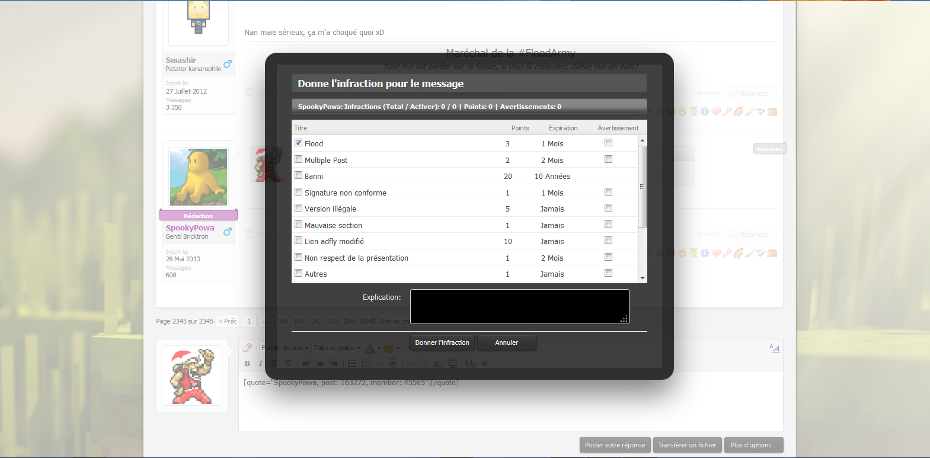Check the Multiple Post infraction checkbox
This screenshot has width=930, height=458.
(299, 159)
